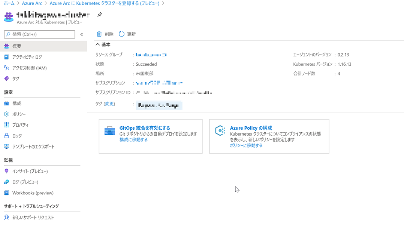Click the 新しいサポート リクエスト person icon
The height and width of the screenshot is (225, 404).
click(x=7, y=217)
